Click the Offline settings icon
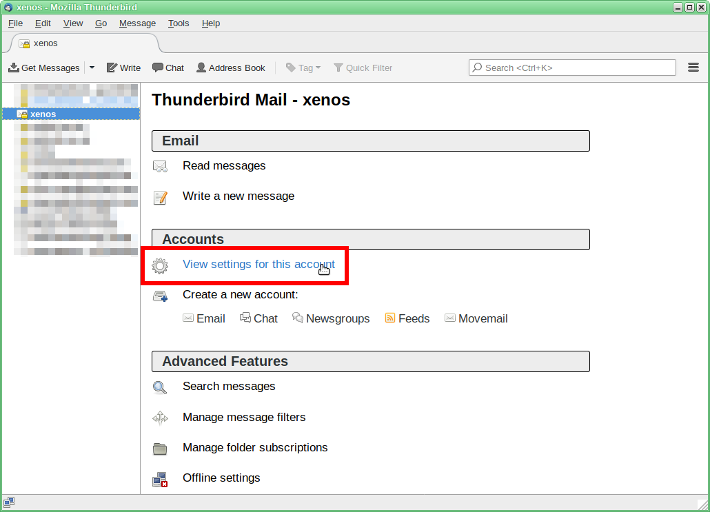 (160, 480)
